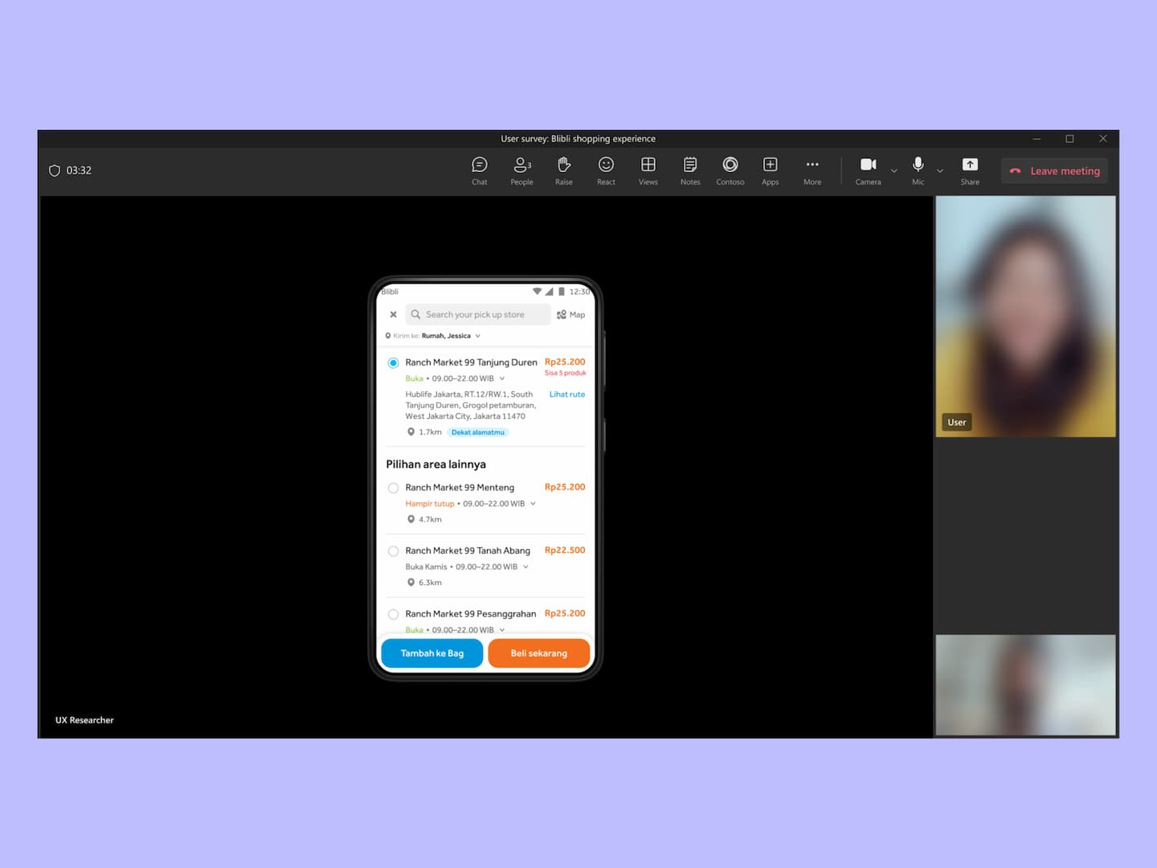Raise your hand in the meeting

pos(564,170)
